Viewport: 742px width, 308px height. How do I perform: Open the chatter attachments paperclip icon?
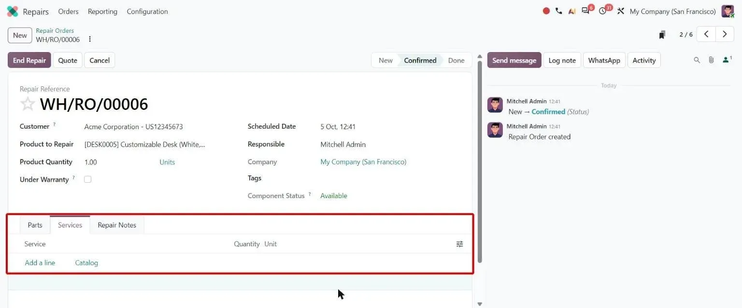[x=711, y=60]
